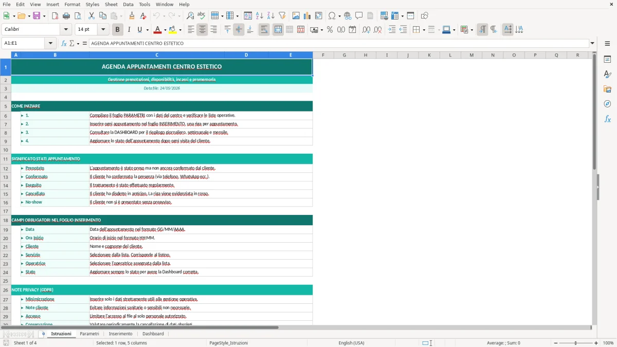The height and width of the screenshot is (347, 617).
Task: Sort ascending A to Z
Action: pos(260,16)
